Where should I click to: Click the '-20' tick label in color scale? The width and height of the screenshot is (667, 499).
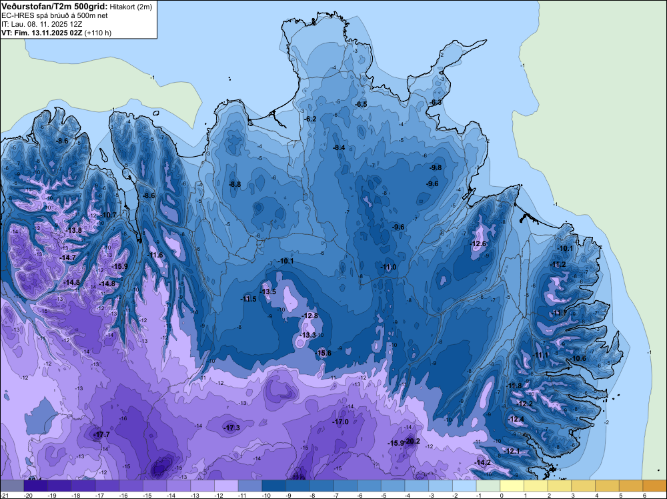(x=28, y=495)
